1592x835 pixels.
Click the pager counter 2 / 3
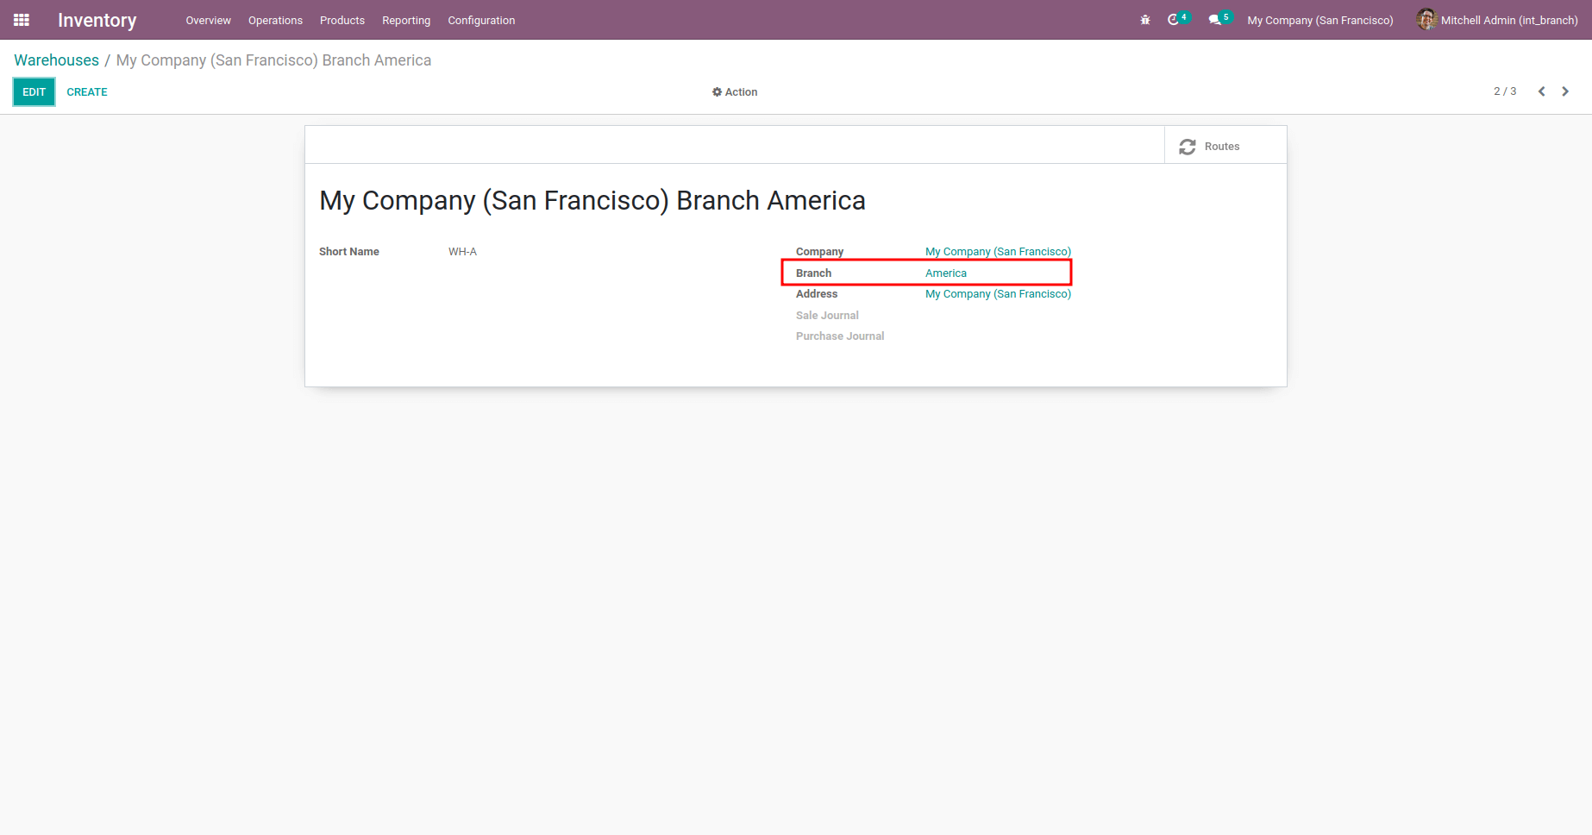(1505, 91)
